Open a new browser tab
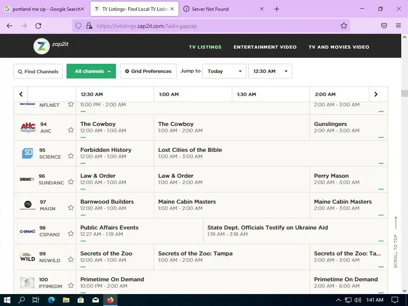Image resolution: width=408 pixels, height=306 pixels. tap(277, 9)
